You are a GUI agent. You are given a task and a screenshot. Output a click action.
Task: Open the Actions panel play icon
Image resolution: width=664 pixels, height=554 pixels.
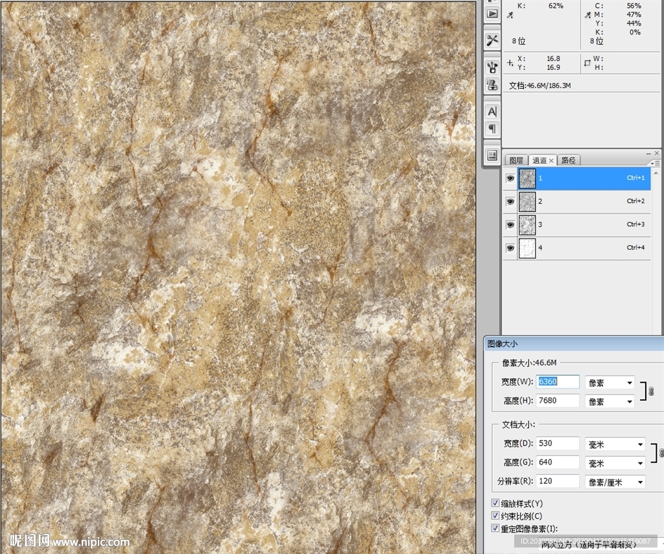point(492,13)
